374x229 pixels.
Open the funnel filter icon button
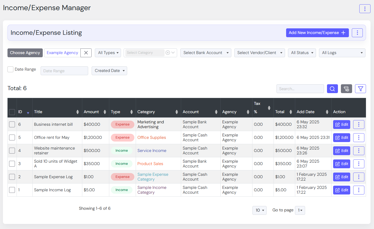point(360,89)
